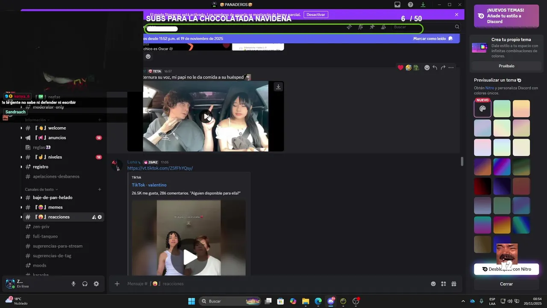Collapse Canales de texto category
This screenshot has width=547, height=308.
coord(41,190)
